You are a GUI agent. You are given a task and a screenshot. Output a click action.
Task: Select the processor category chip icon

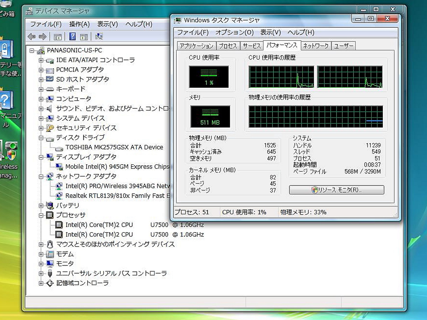pyautogui.click(x=50, y=215)
